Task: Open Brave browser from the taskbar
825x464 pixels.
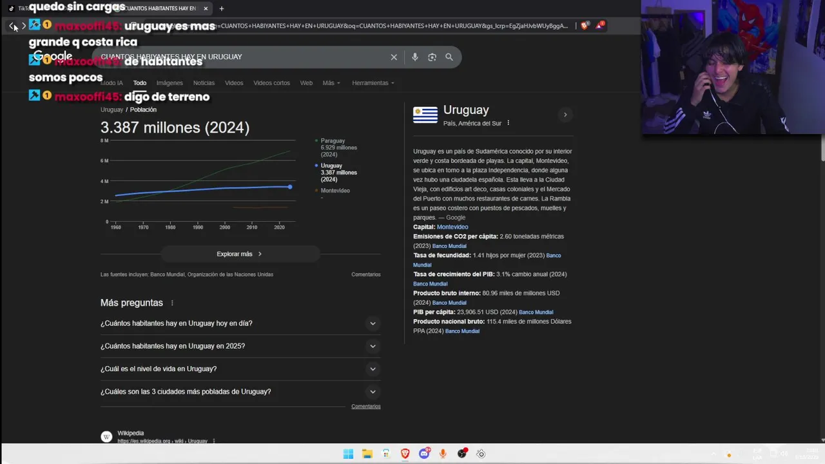Action: 405,454
